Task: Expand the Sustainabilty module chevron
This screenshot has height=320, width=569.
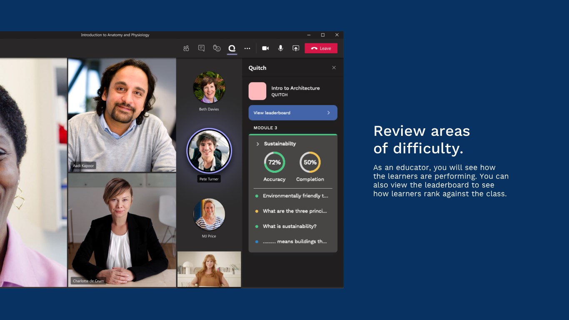Action: tap(257, 144)
